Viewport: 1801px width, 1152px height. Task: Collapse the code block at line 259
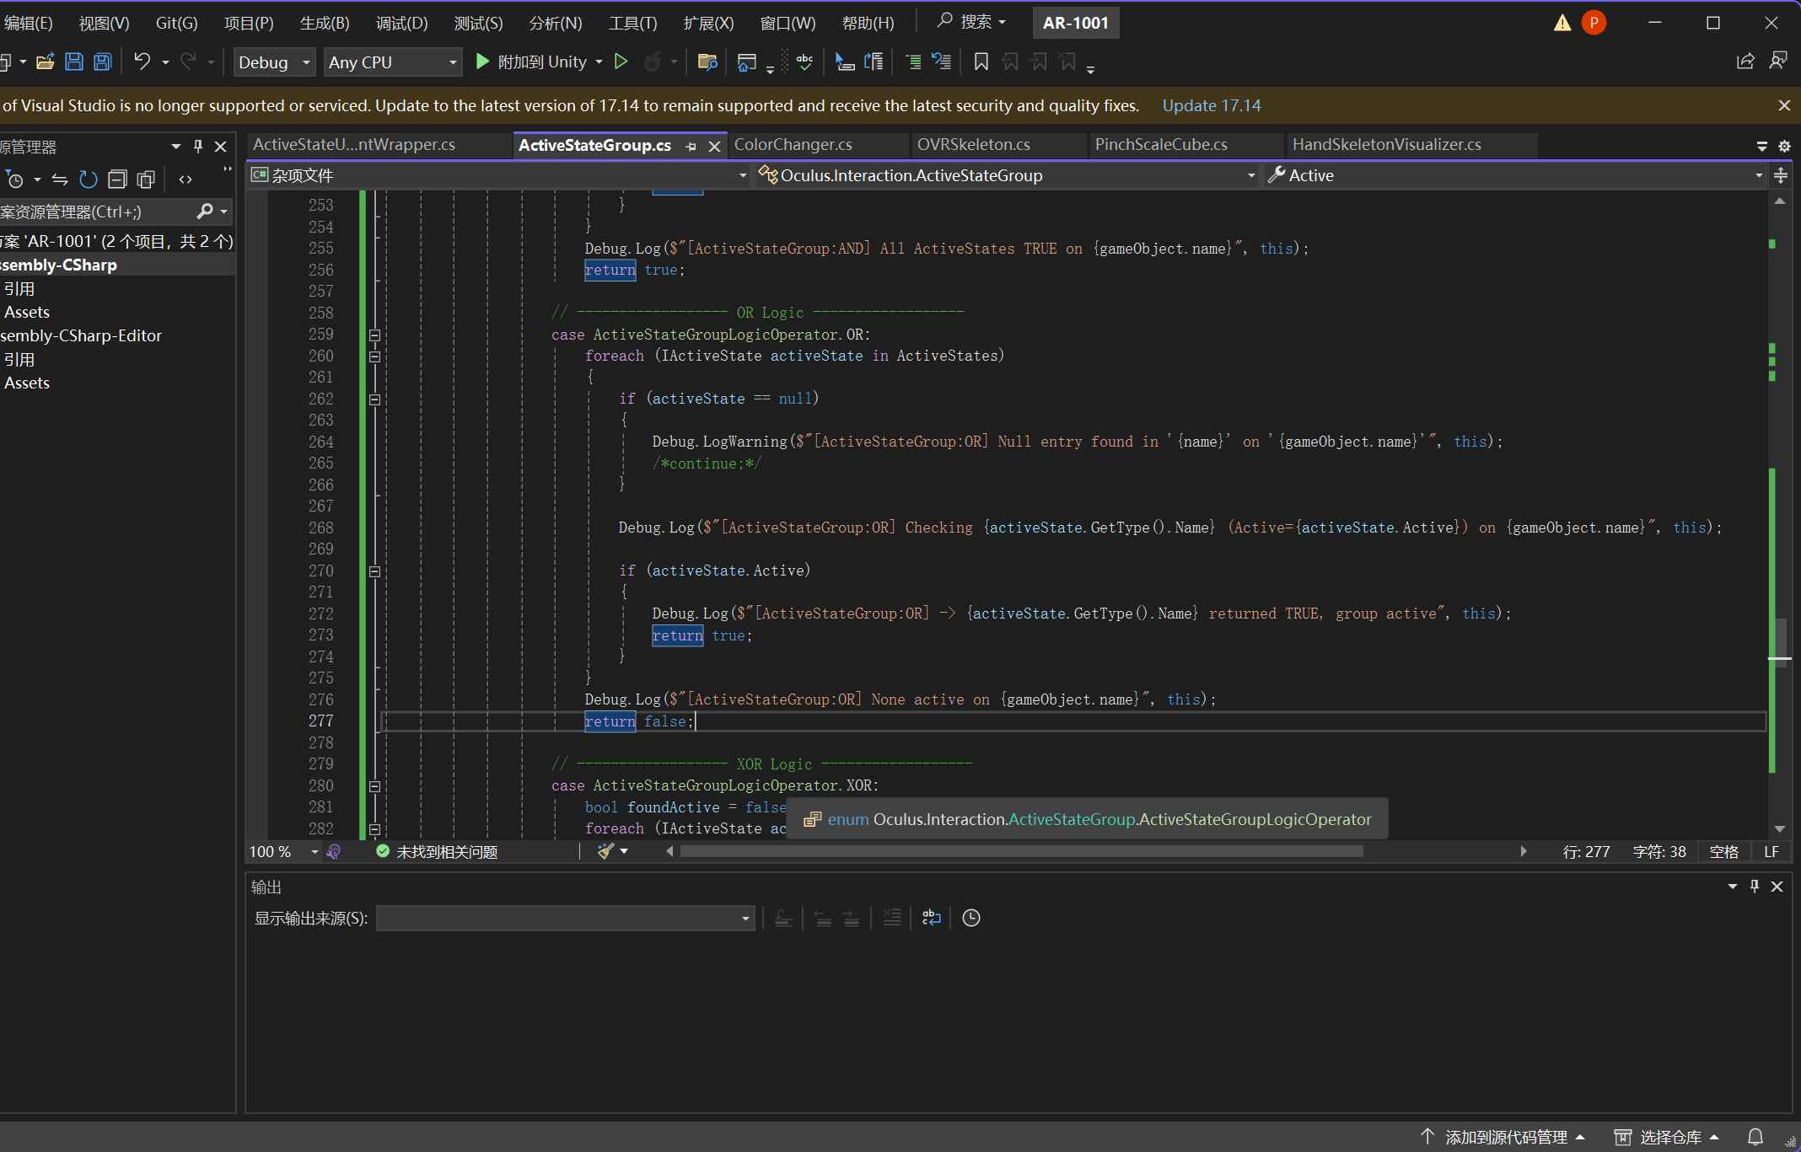pos(374,335)
